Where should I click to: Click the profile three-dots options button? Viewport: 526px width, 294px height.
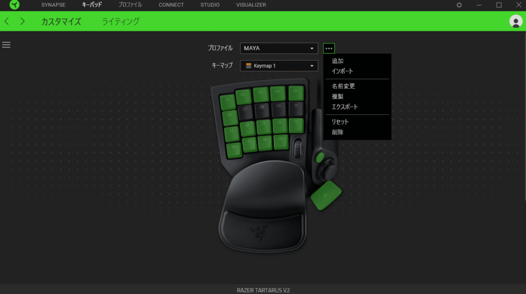[329, 48]
